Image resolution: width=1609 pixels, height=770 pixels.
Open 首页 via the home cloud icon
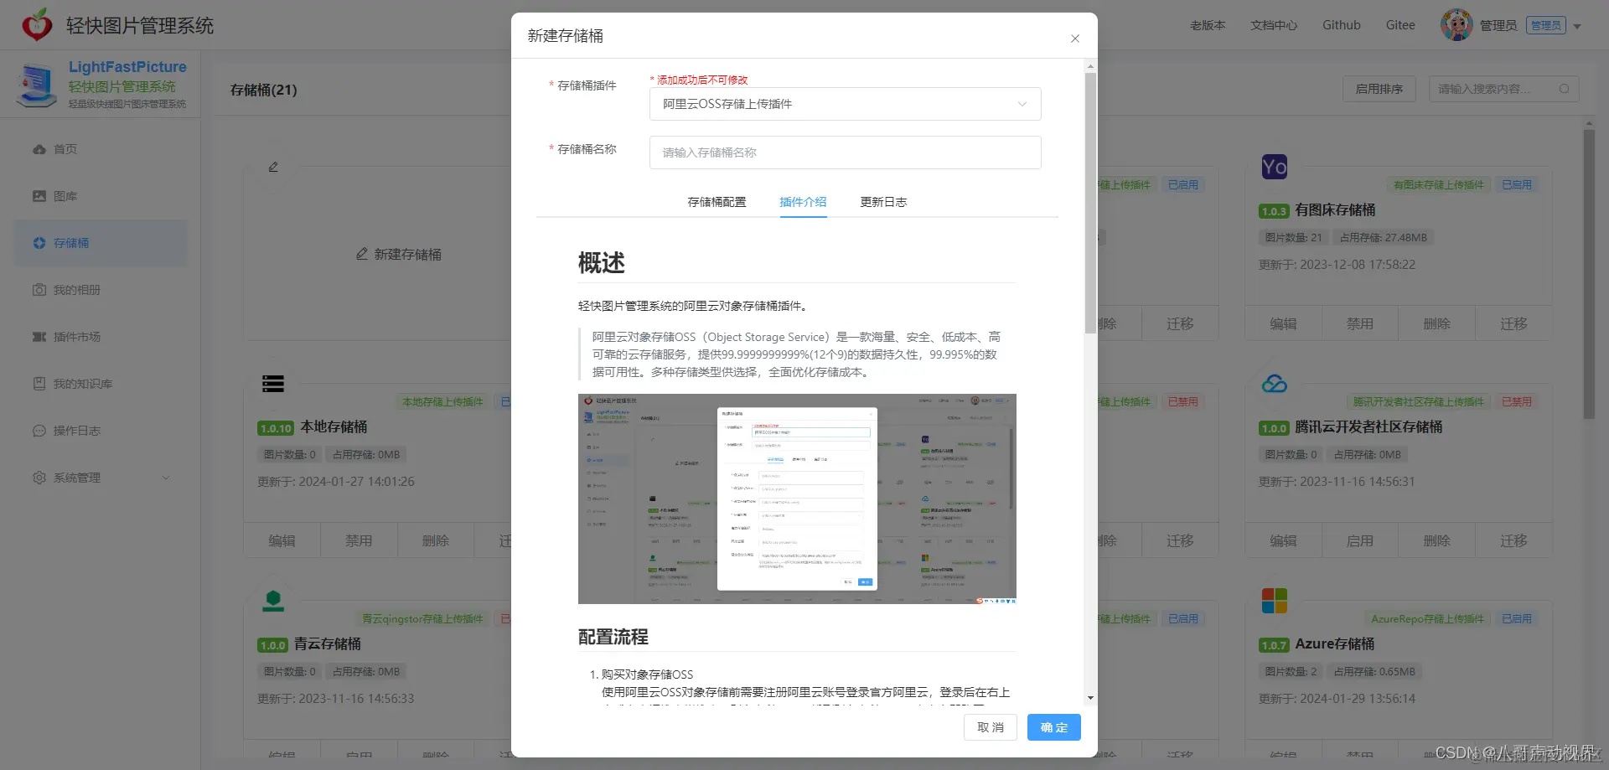pos(39,148)
